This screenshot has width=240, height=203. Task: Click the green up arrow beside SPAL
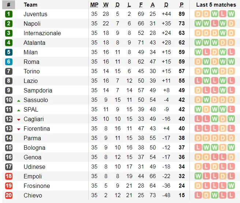19,110
